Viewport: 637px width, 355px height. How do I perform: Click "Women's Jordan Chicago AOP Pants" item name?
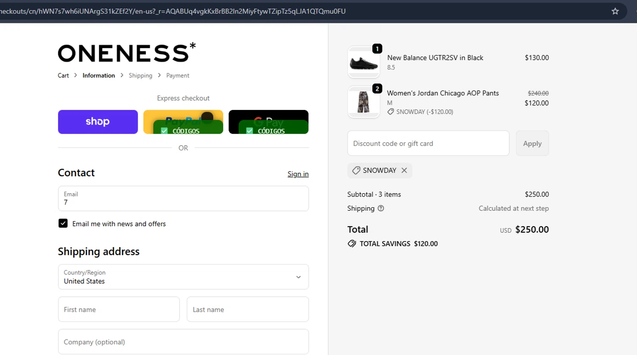click(443, 93)
